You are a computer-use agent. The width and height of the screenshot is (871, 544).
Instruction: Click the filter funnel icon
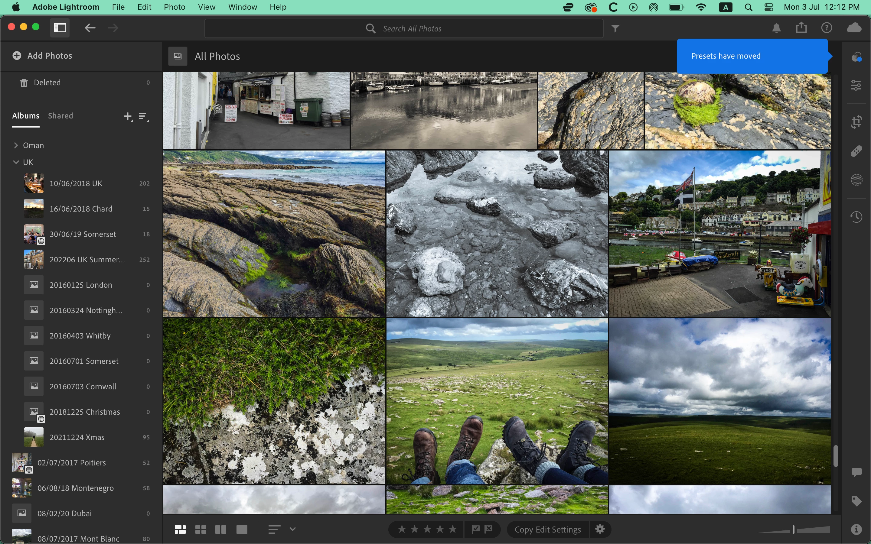(615, 28)
